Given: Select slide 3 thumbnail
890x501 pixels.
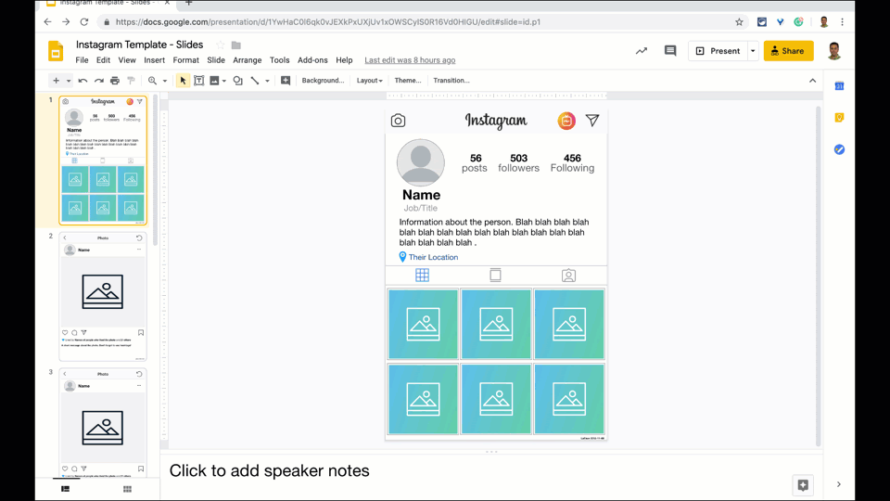Looking at the screenshot, I should pos(103,423).
